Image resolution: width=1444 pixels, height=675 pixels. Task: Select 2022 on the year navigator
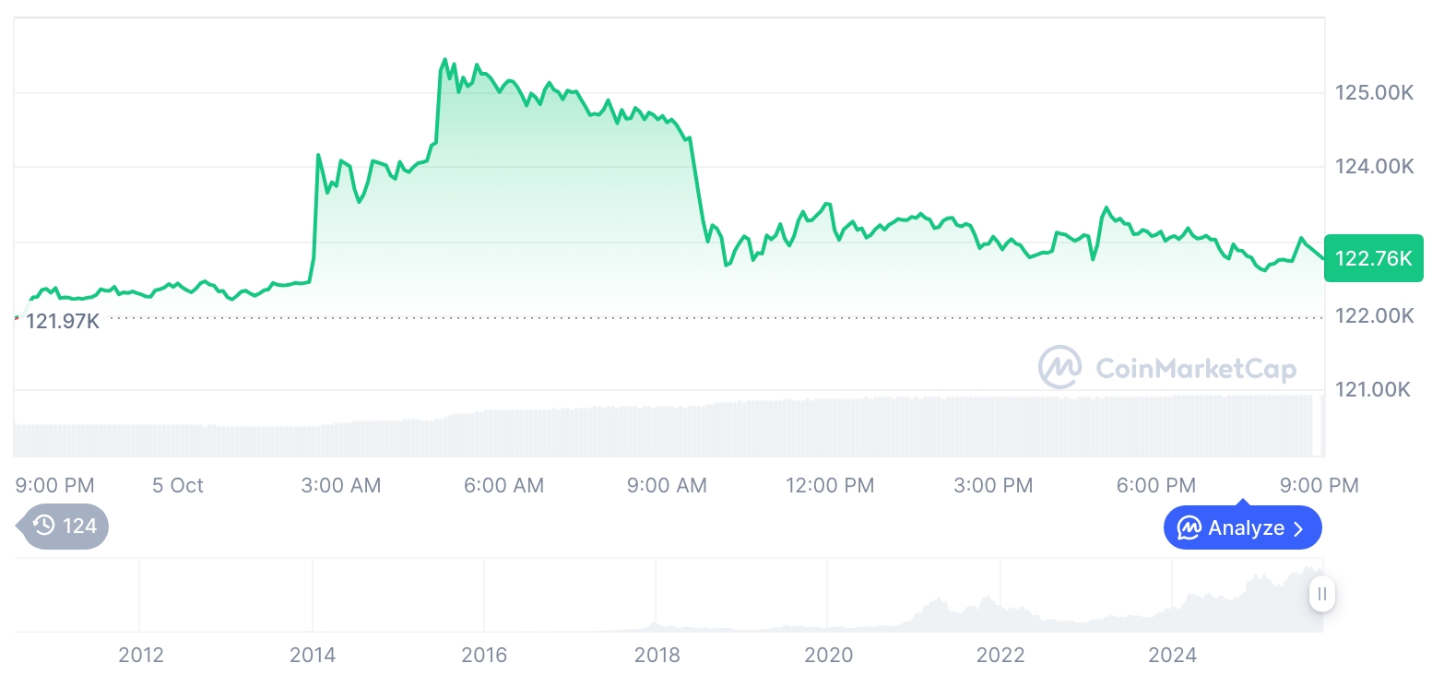click(1000, 656)
